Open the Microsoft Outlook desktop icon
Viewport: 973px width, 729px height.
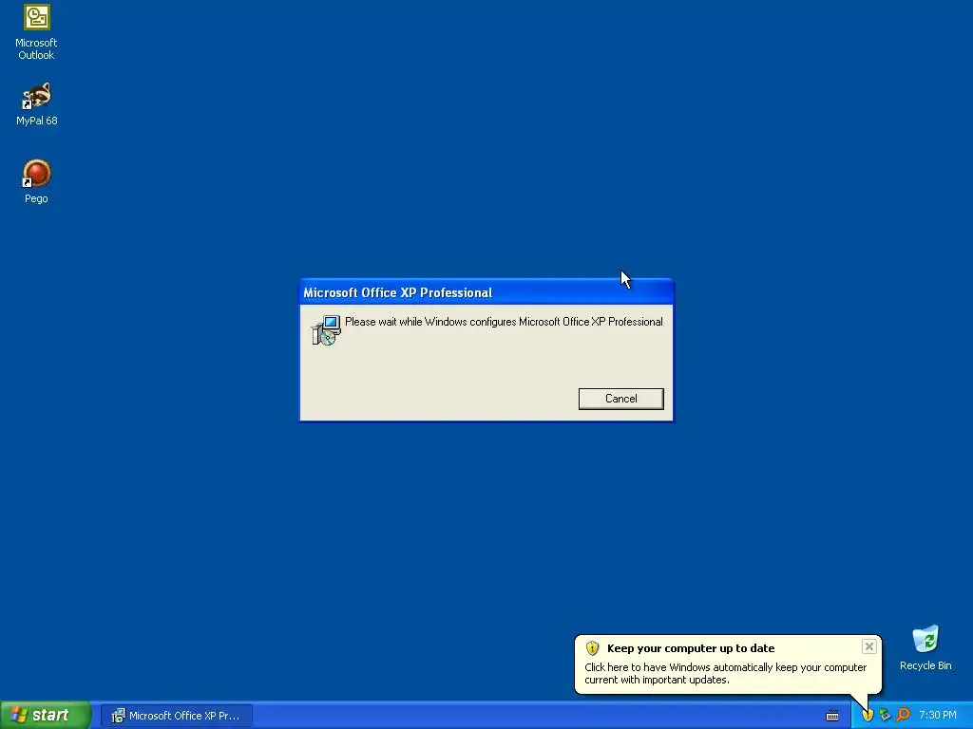[36, 32]
